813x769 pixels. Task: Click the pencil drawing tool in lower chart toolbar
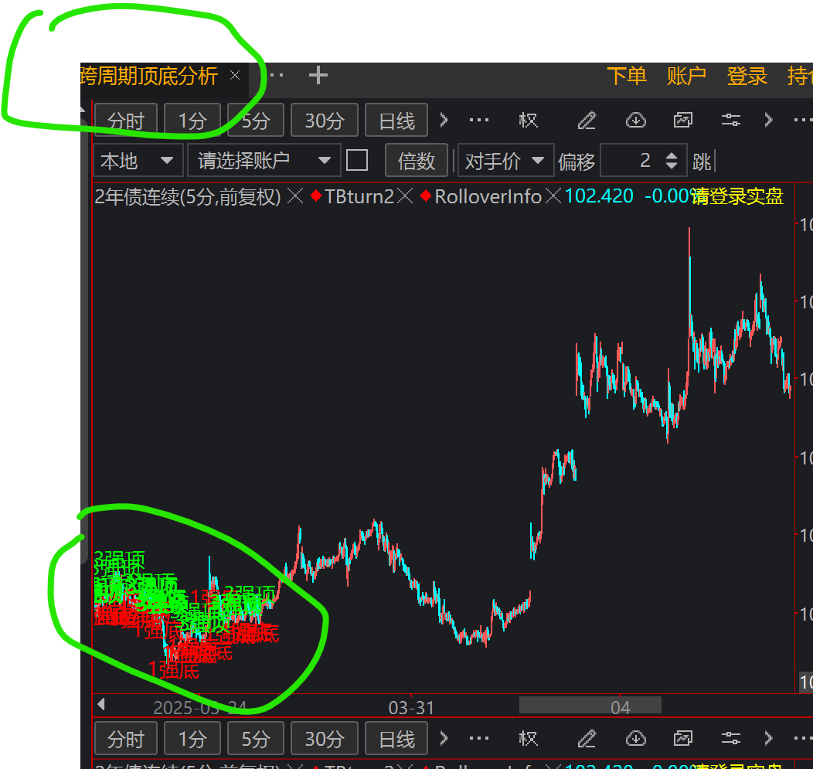(x=587, y=739)
